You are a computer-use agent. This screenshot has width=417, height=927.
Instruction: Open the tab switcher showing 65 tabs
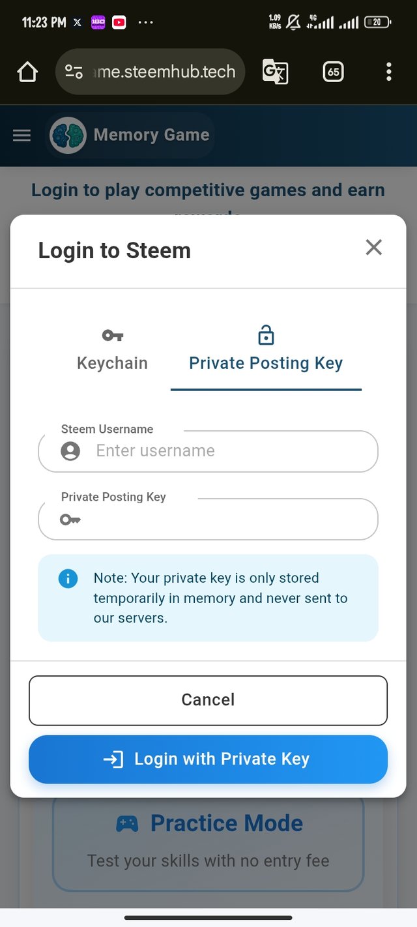333,72
